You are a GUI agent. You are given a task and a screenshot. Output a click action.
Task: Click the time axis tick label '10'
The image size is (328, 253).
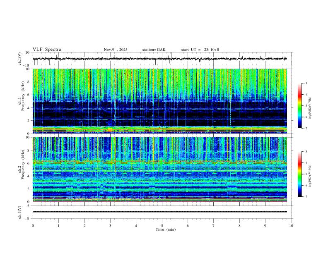[291, 226]
